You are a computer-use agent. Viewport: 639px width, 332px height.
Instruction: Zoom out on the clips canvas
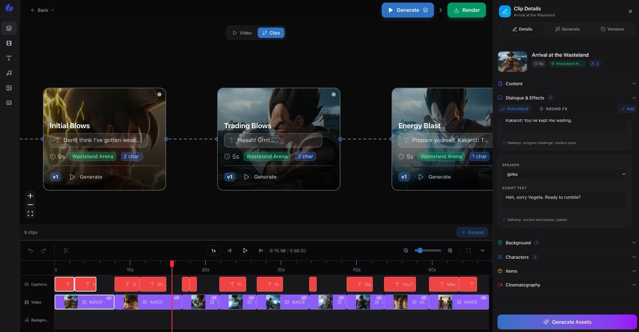click(x=30, y=205)
